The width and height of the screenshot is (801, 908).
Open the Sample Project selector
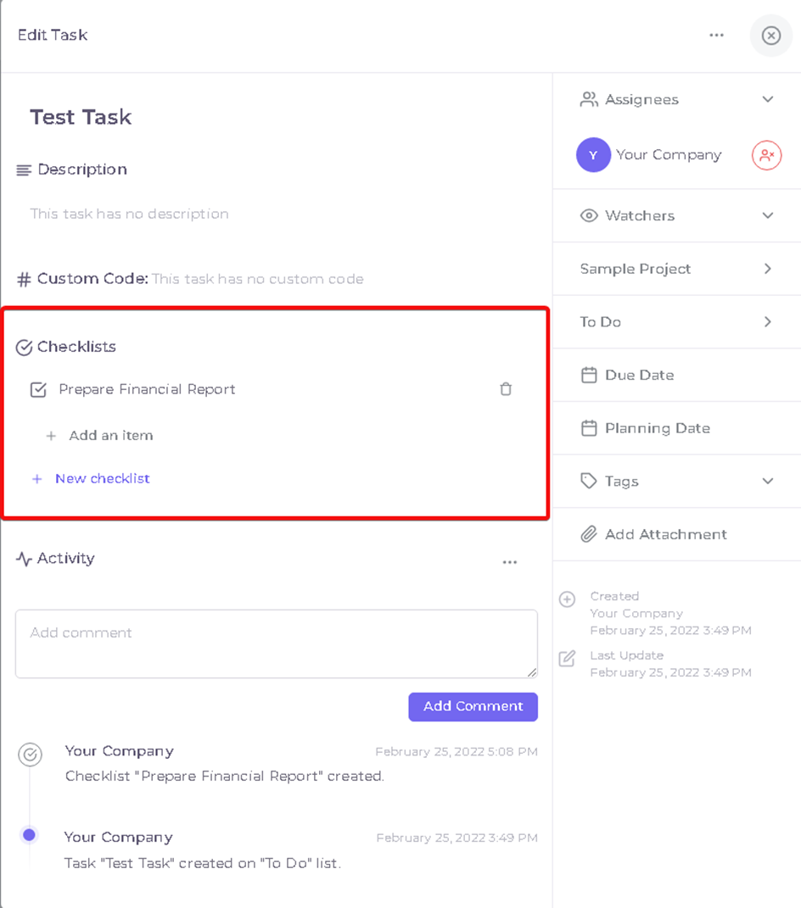(677, 269)
